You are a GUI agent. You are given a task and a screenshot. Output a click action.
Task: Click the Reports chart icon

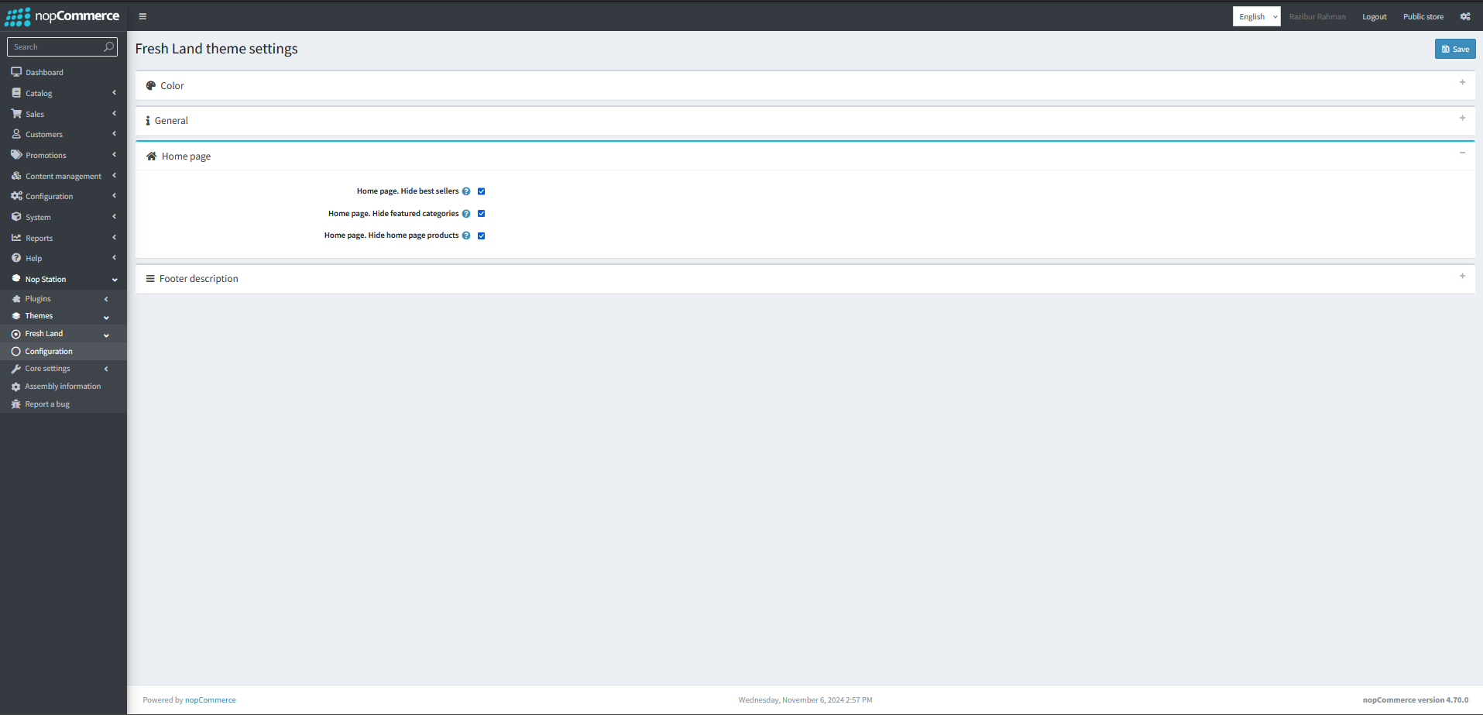tap(16, 238)
